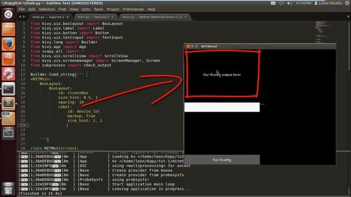Open Ubuntu Software Center in the dock

(x=8, y=59)
